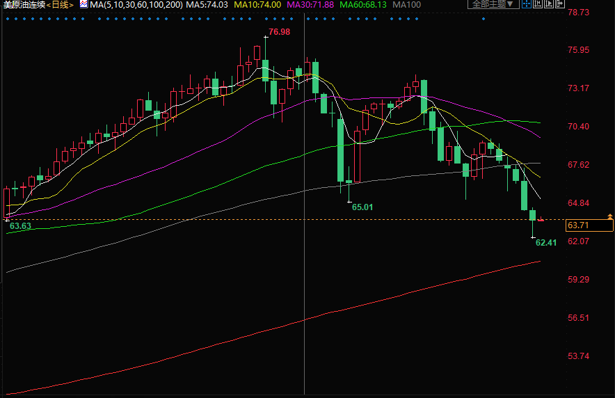
Task: Click the rightmost exit-arrow icon in toolbar
Action: click(x=559, y=4)
